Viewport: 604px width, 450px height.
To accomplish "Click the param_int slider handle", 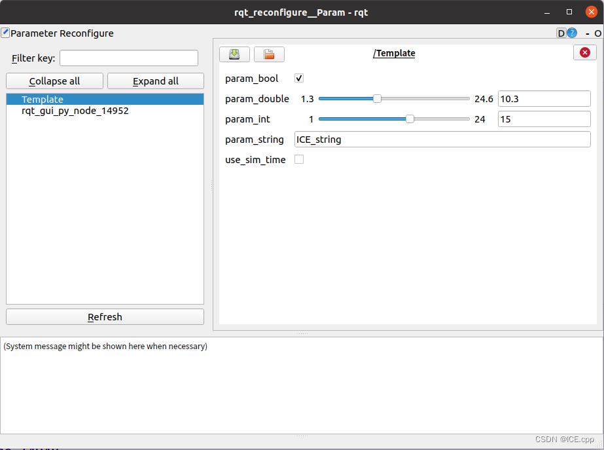I will [x=410, y=119].
